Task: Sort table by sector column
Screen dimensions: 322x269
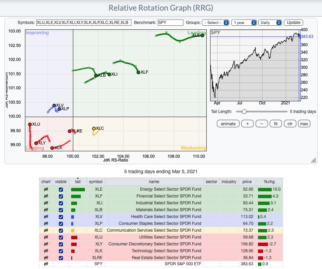Action: click(x=211, y=182)
